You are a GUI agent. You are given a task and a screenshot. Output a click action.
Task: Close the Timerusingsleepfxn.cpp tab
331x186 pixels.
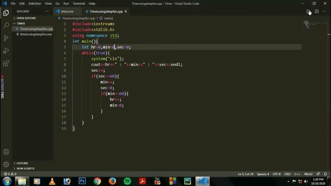[126, 11]
